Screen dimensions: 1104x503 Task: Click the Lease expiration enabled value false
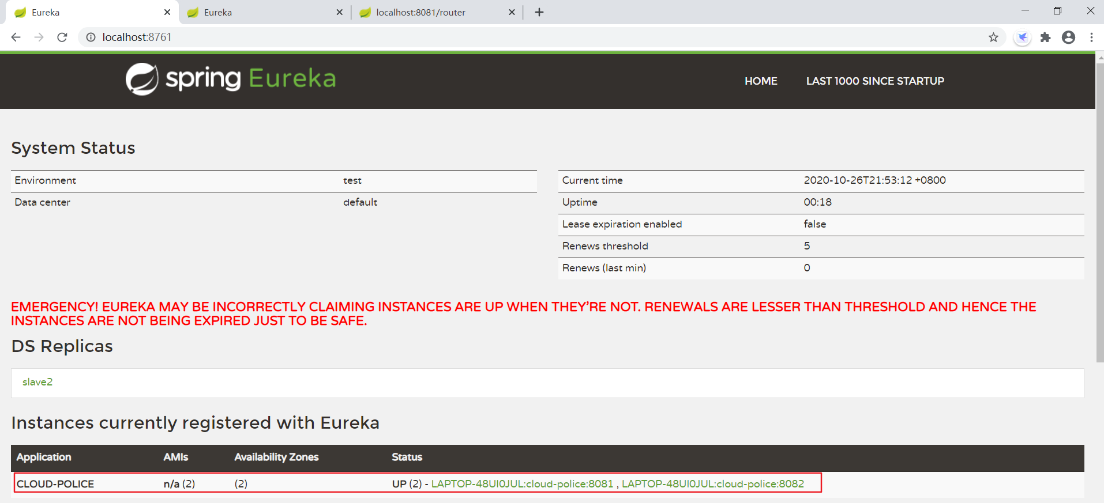[814, 224]
